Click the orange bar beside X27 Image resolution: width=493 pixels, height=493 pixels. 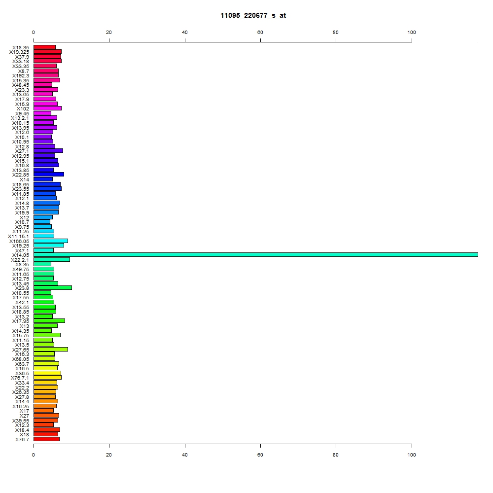tap(46, 415)
